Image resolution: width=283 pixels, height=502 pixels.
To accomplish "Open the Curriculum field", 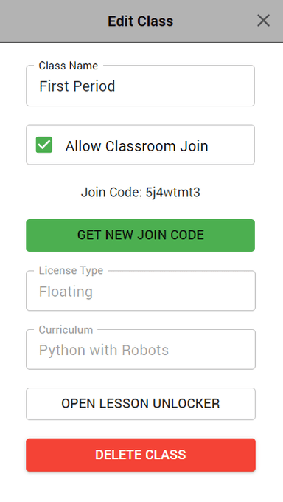I will (x=141, y=349).
